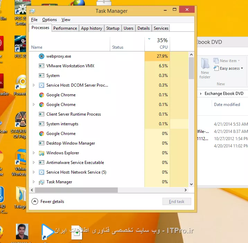Screen dimensions: 248x243
Task: Click Date modified column header in Explorer
Action: pos(227,105)
